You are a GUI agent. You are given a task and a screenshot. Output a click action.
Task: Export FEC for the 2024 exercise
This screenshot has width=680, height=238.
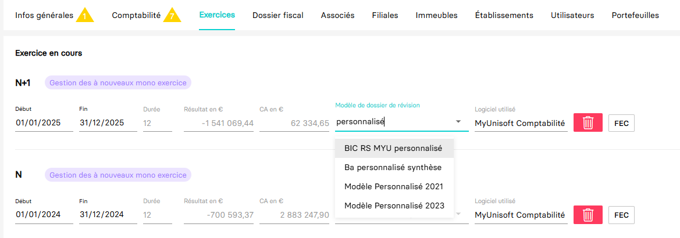click(621, 215)
